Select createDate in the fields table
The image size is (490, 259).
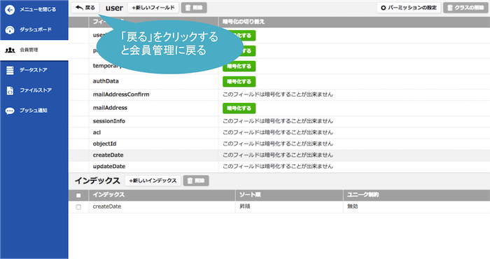coord(108,155)
